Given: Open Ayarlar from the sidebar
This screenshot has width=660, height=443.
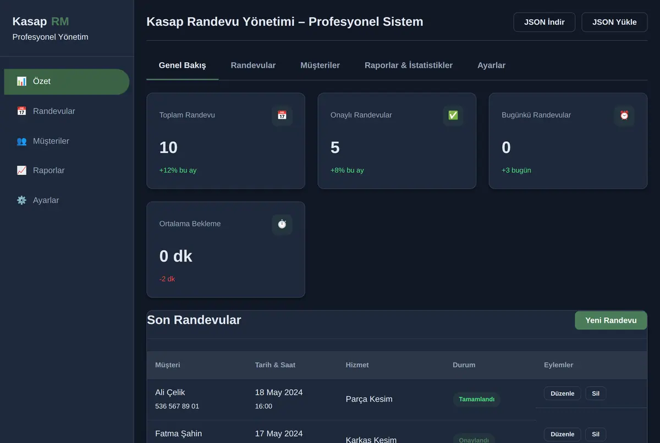Looking at the screenshot, I should point(67,200).
